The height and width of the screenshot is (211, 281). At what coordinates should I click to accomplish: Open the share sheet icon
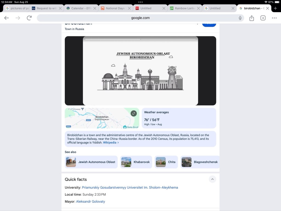[x=252, y=18]
